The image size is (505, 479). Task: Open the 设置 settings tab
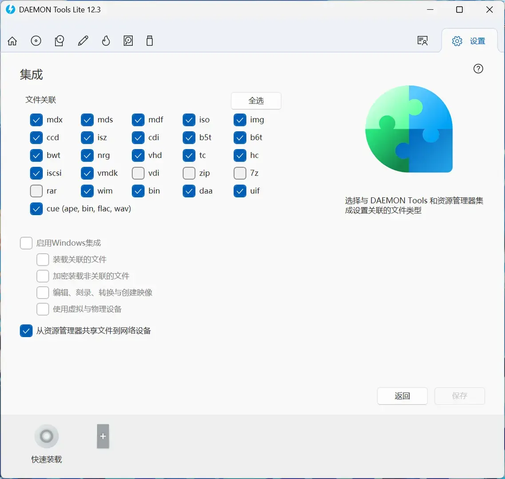469,41
